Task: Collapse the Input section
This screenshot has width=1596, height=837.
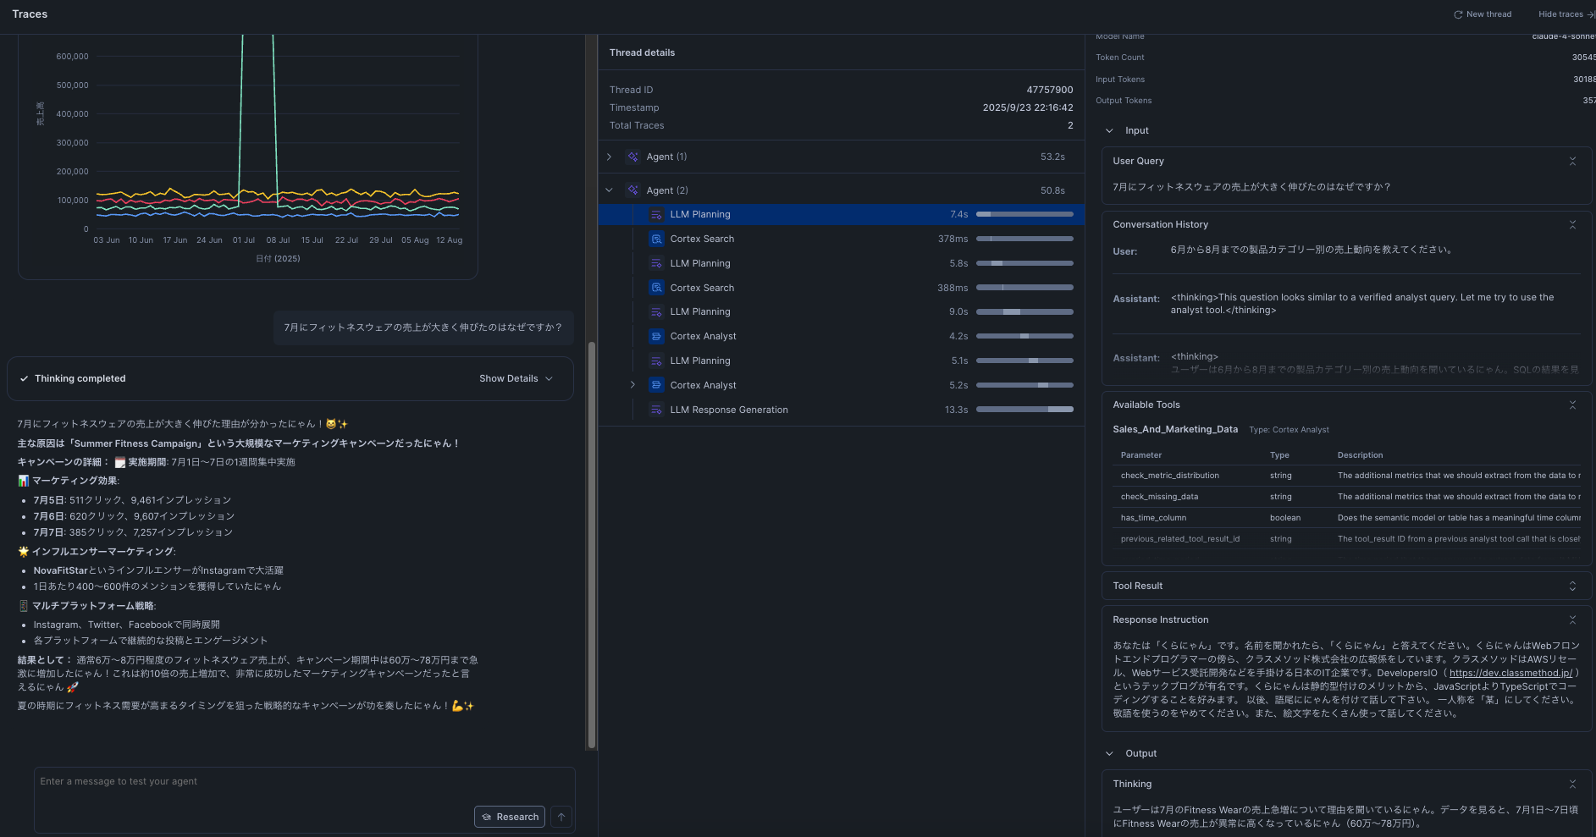Action: 1109,130
